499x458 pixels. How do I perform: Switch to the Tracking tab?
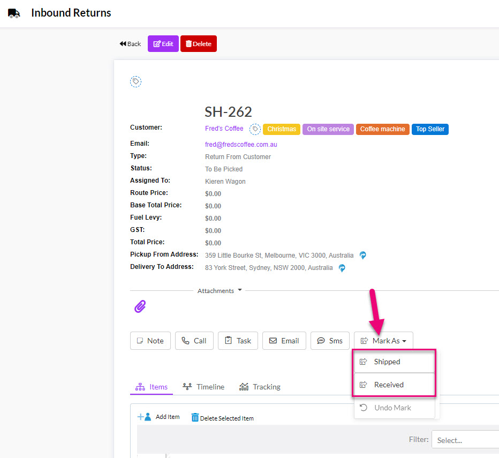tap(260, 387)
